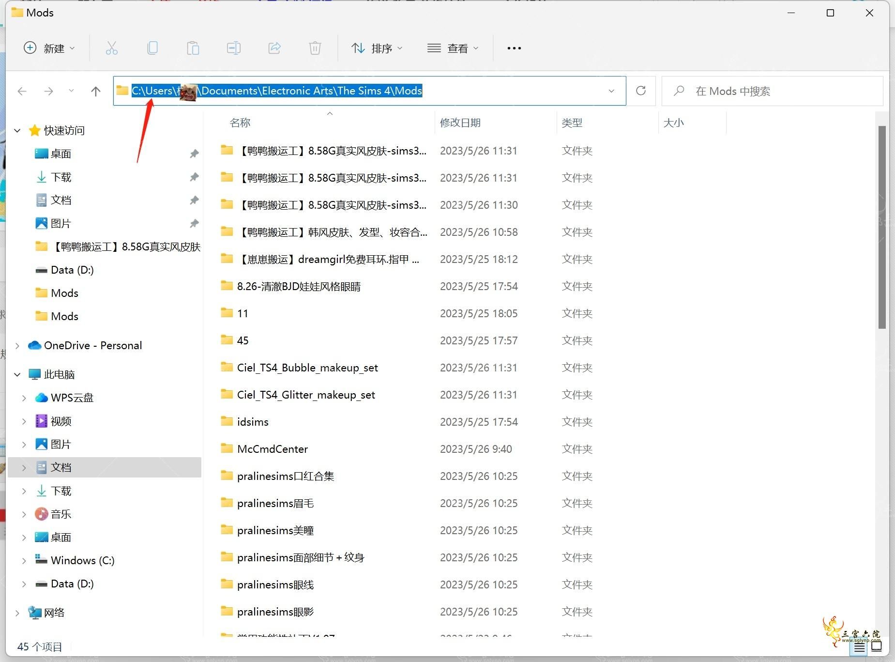
Task: Sort by 大小 column header
Action: pyautogui.click(x=673, y=123)
